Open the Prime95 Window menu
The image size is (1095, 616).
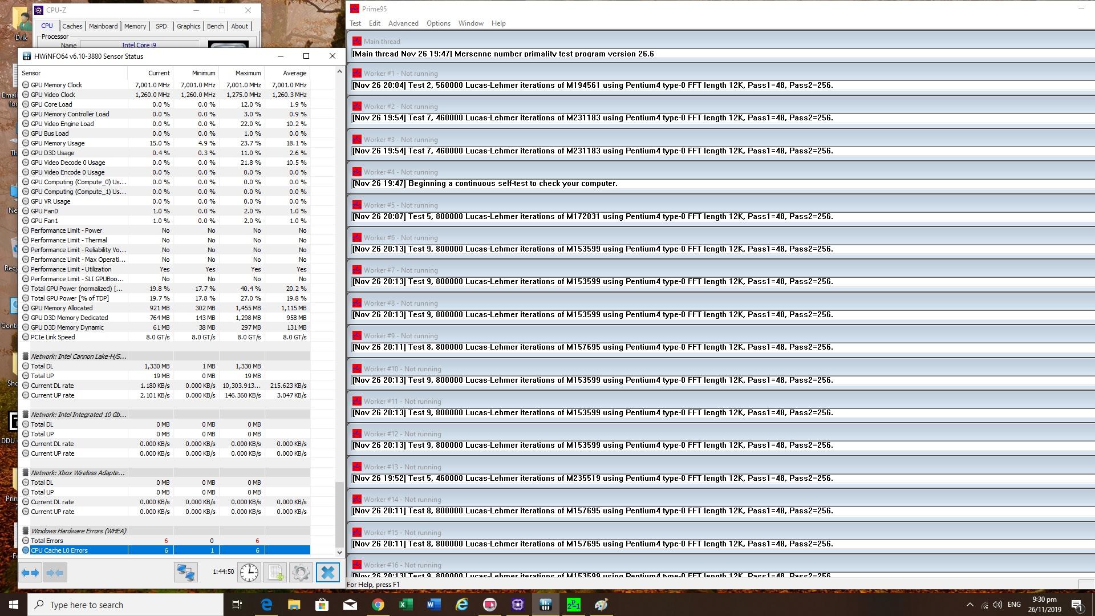click(471, 23)
